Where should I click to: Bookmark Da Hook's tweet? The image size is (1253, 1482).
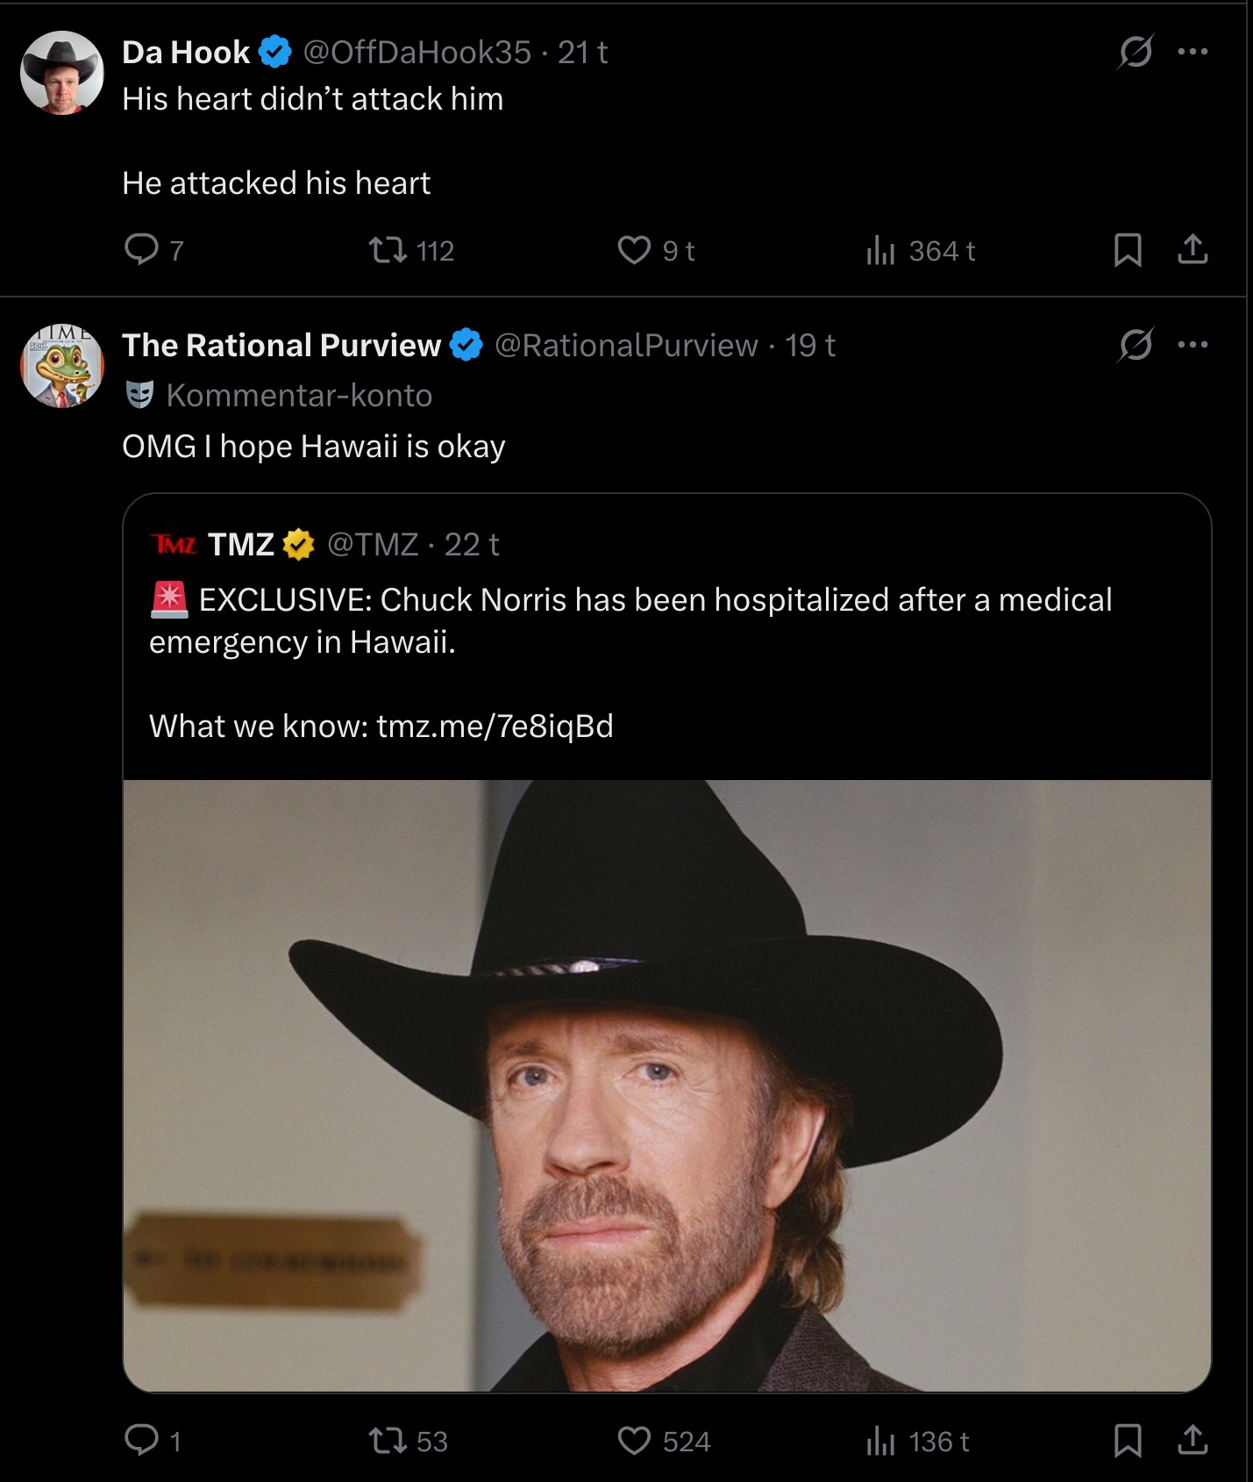pyautogui.click(x=1128, y=250)
